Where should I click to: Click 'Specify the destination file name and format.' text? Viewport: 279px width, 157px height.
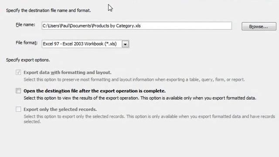[48, 10]
